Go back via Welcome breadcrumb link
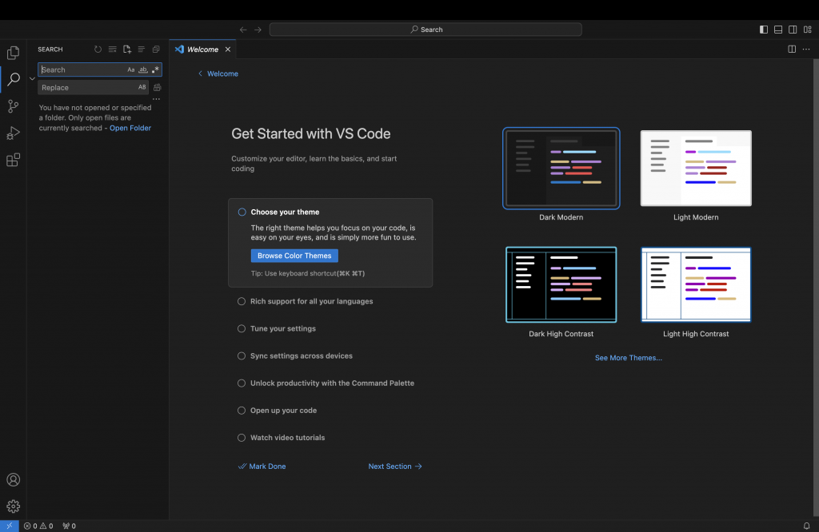 (x=218, y=73)
